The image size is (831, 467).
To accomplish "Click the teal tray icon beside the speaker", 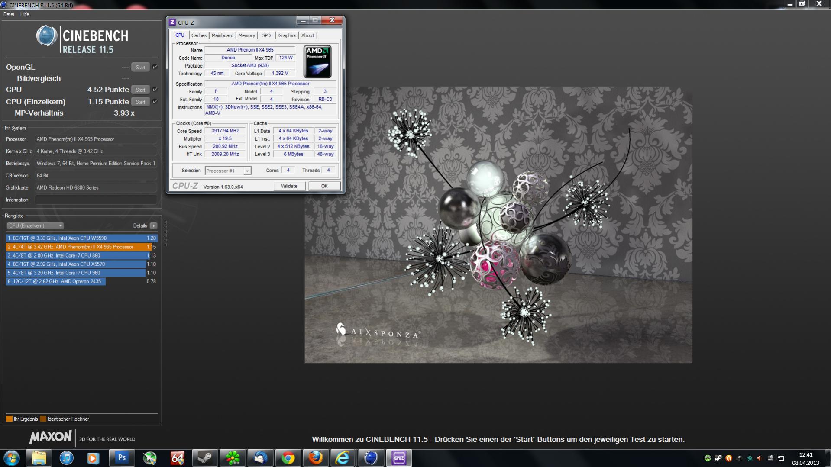I will click(749, 458).
